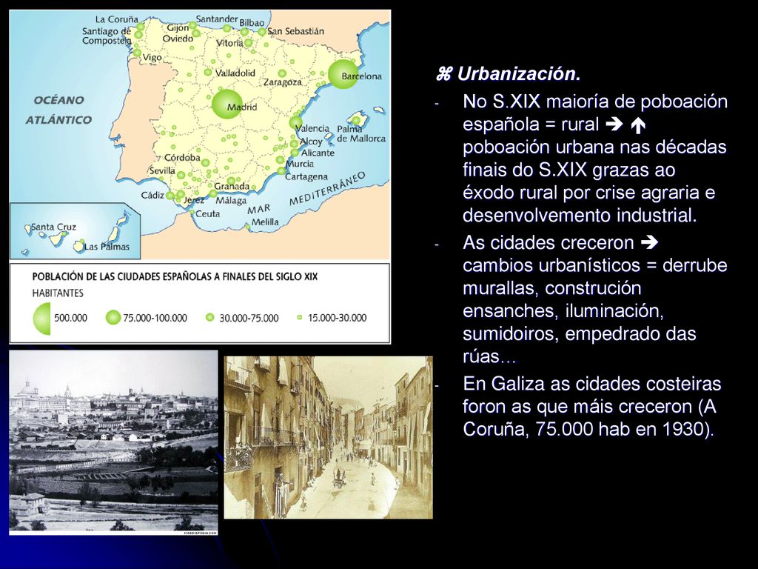
Task: Click the large Madrid population circle on map
Action: coord(227,104)
